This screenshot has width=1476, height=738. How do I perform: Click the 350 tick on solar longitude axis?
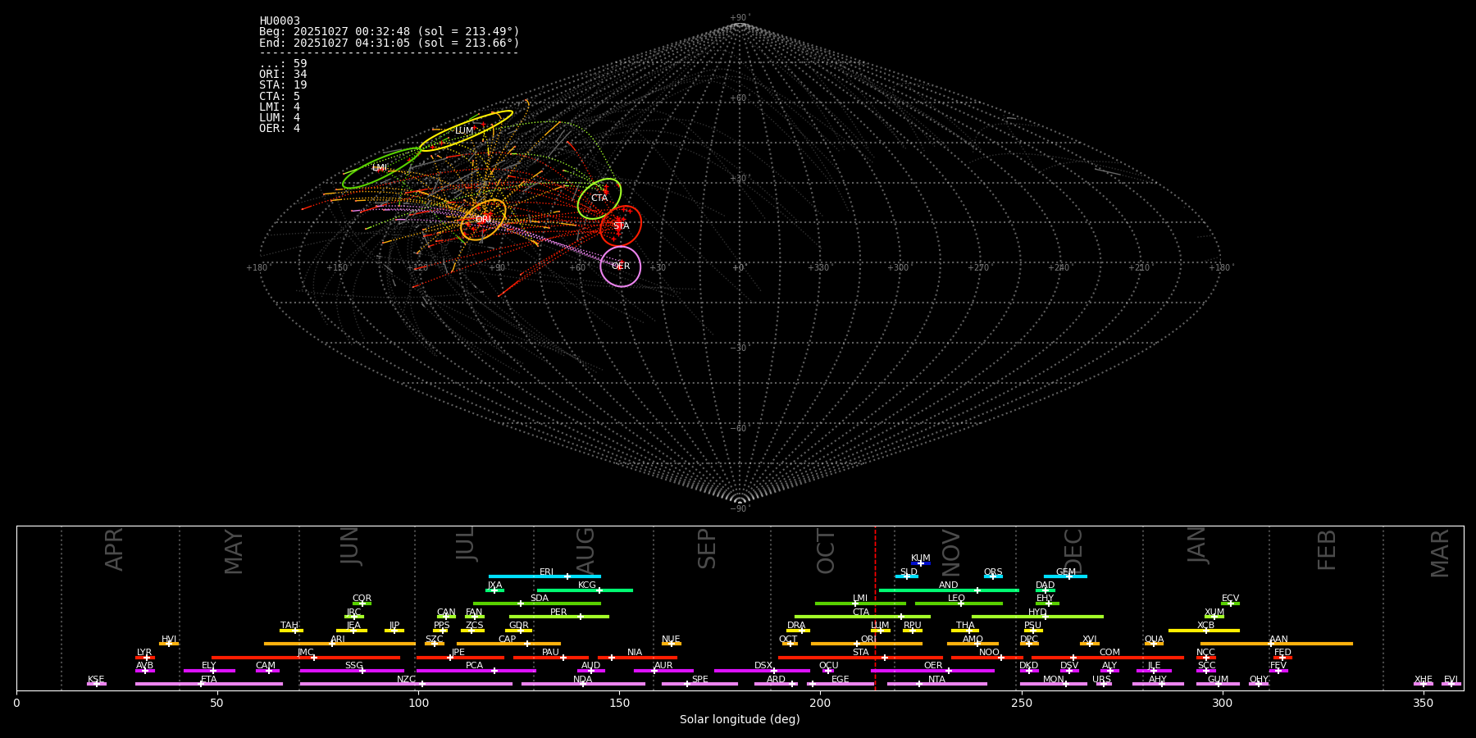(1423, 703)
